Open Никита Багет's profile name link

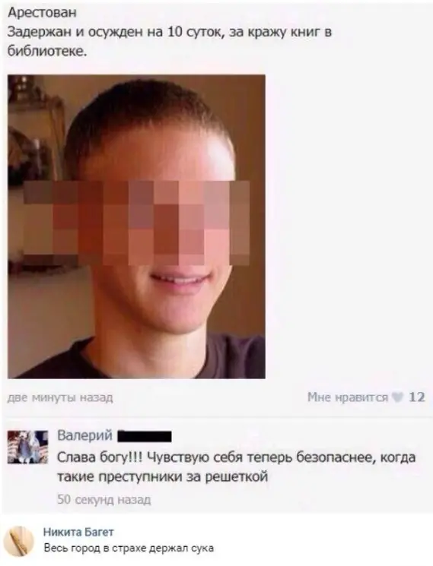coord(78,532)
